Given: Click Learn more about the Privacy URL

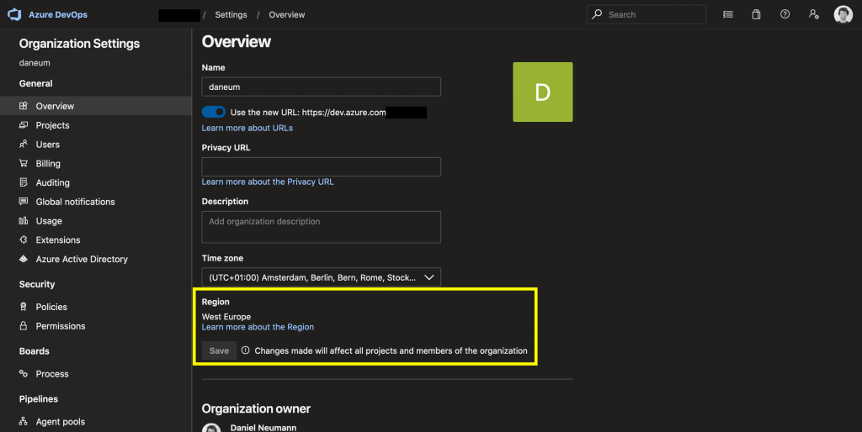Looking at the screenshot, I should click(x=268, y=182).
